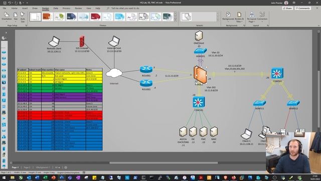Screen dimensions: 321x181
Task: Select the ROU002 router shape
Action: (146, 83)
